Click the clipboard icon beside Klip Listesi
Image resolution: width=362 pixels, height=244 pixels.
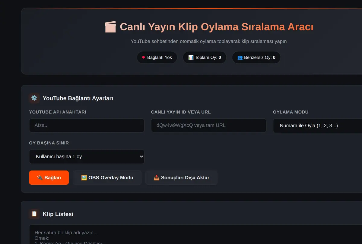click(34, 214)
